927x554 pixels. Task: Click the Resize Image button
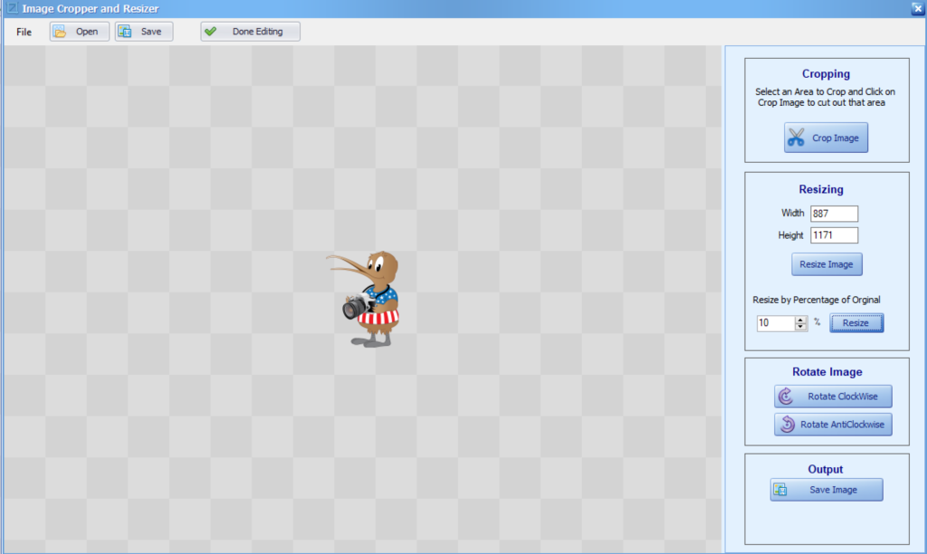point(827,264)
